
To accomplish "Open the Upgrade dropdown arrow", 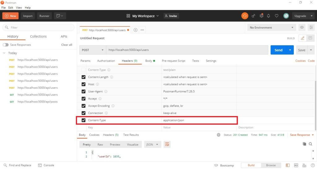I will [311, 16].
